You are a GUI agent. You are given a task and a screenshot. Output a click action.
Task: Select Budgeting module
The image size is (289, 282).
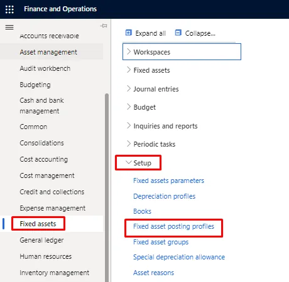(35, 85)
